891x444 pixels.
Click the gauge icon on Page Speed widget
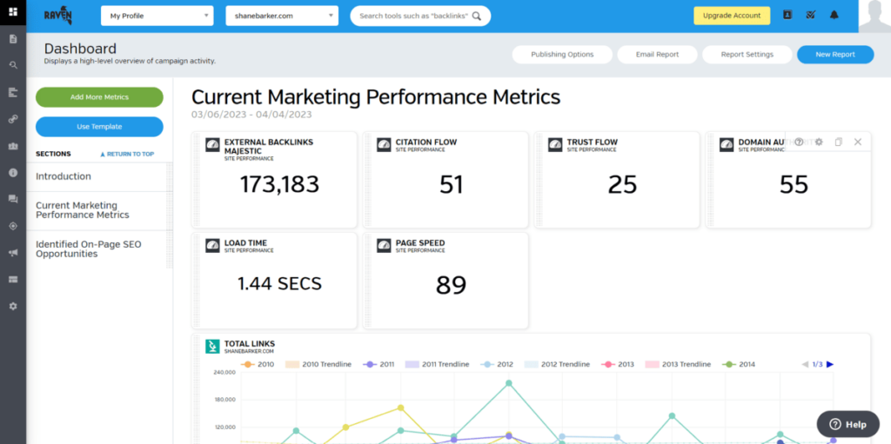coord(384,245)
